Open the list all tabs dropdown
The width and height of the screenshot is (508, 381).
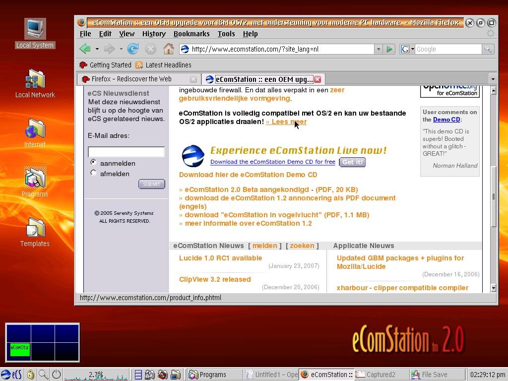click(x=493, y=79)
